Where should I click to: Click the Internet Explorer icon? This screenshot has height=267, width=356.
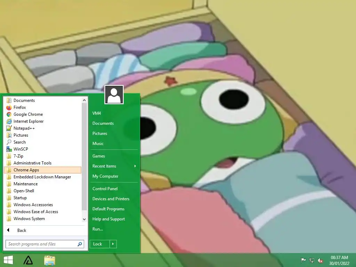[9, 121]
